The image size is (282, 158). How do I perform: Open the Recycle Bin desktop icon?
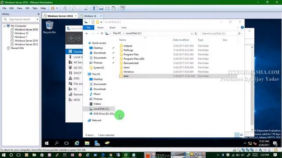coord(49,27)
